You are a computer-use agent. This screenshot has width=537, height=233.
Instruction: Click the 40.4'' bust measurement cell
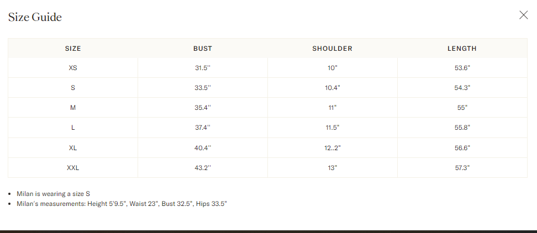click(203, 148)
